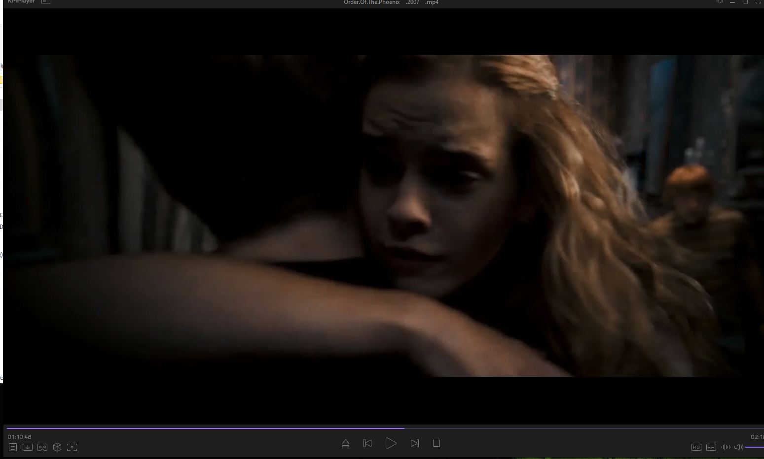Click the compact mode icon beside KMPlayer
Image resolution: width=764 pixels, height=459 pixels.
click(46, 2)
